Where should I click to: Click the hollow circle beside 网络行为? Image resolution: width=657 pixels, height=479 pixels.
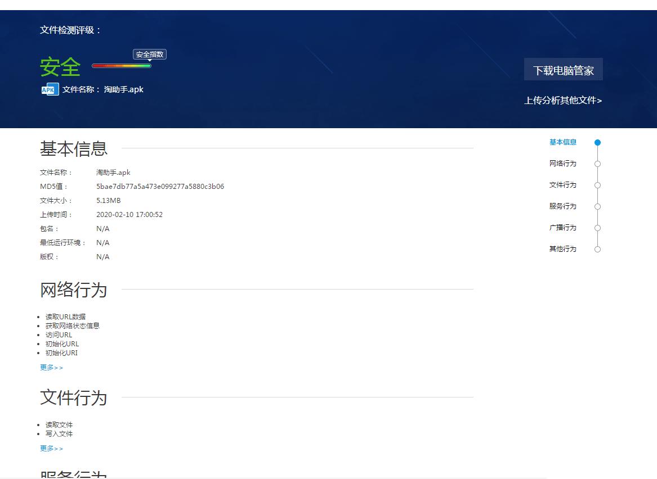click(597, 164)
